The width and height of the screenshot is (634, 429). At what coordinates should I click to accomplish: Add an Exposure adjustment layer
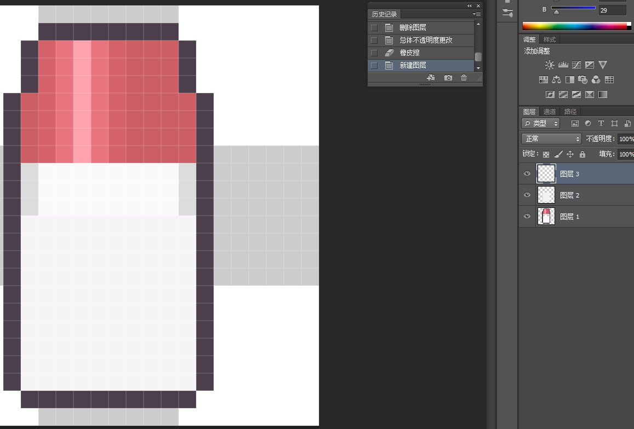pos(590,65)
